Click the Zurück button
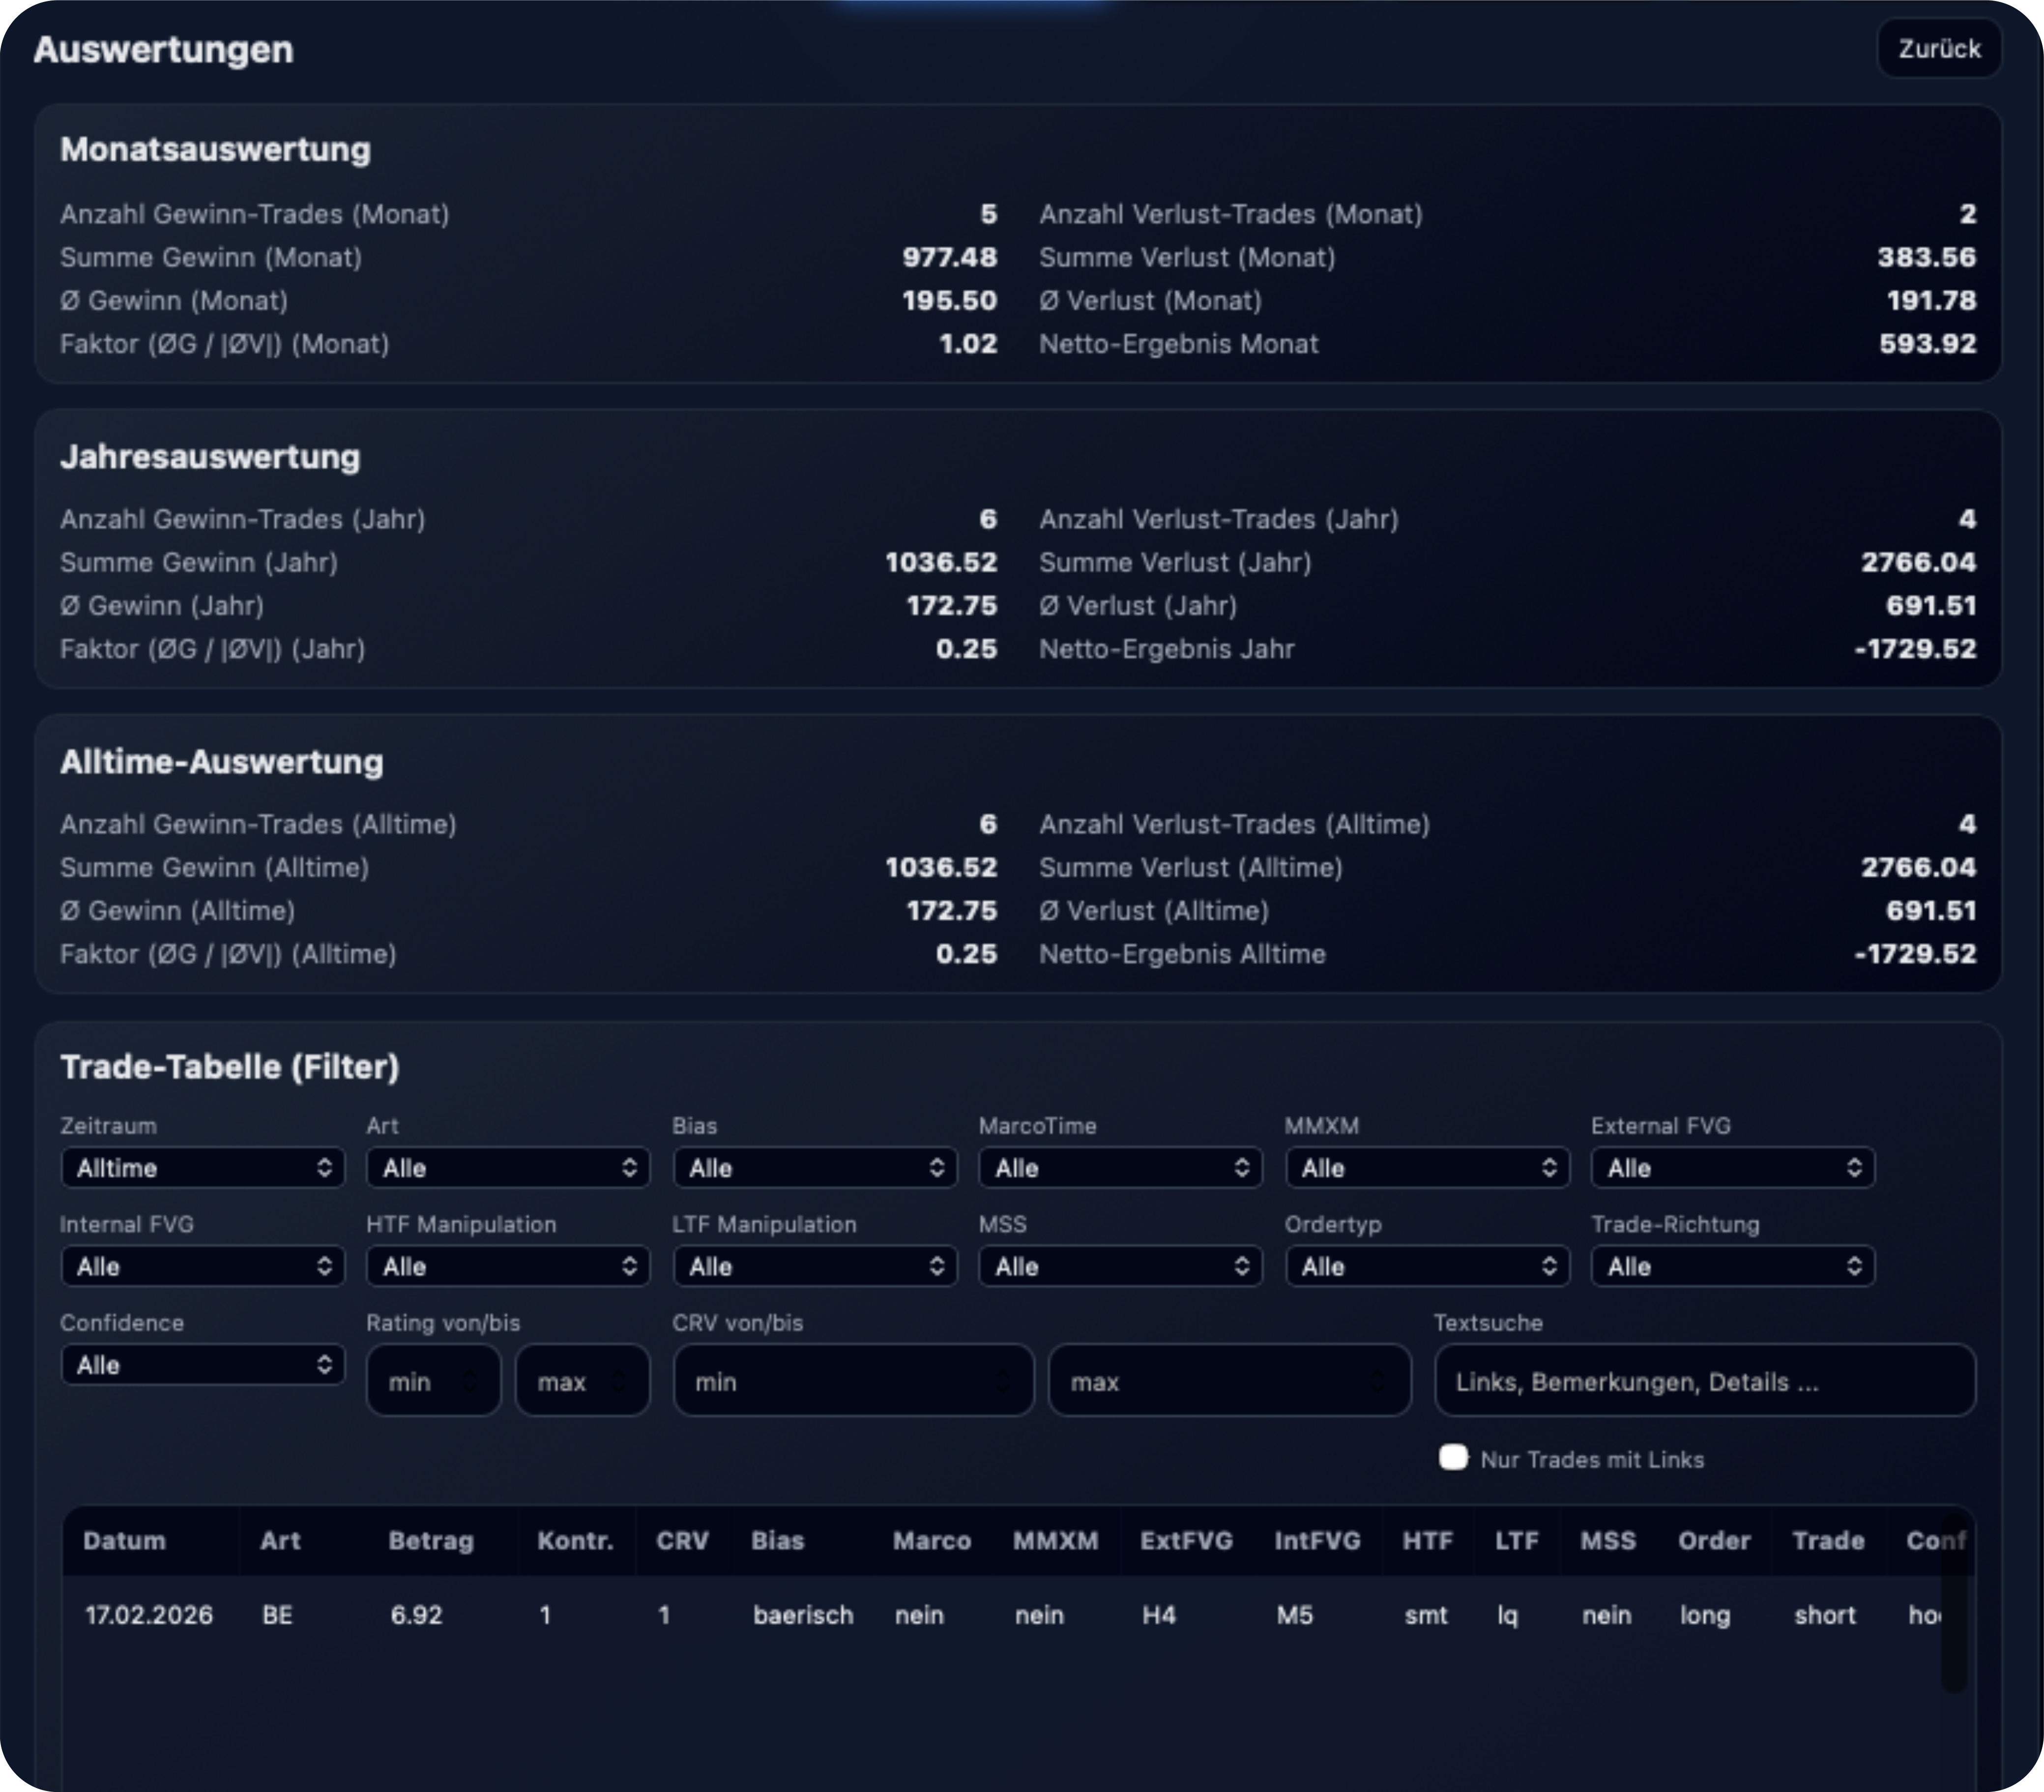This screenshot has width=2044, height=1792. [x=1938, y=49]
